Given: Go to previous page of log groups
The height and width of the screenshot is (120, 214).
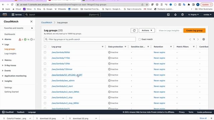Looking at the screenshot, I should pos(190,39).
